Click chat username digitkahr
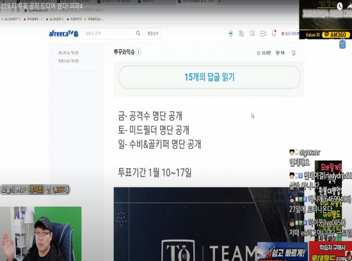 click(310, 153)
